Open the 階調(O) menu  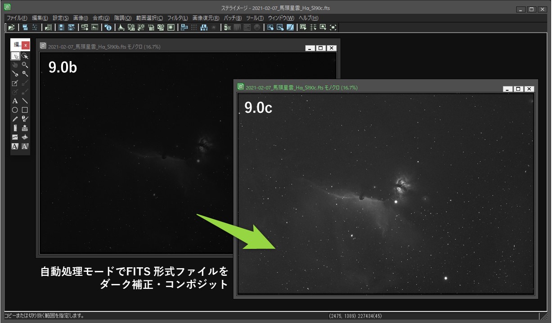pyautogui.click(x=122, y=18)
